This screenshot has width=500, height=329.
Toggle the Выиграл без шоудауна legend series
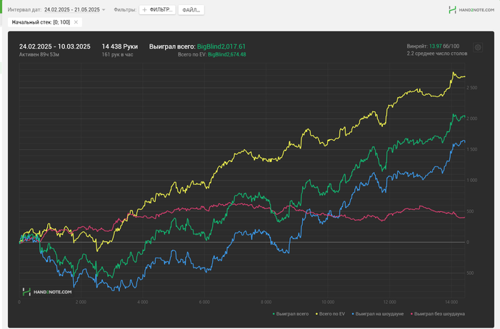[x=437, y=314]
